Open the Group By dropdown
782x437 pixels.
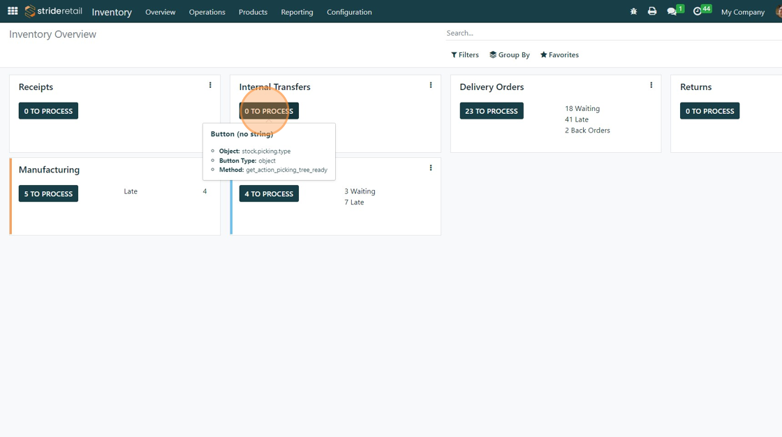pos(510,55)
